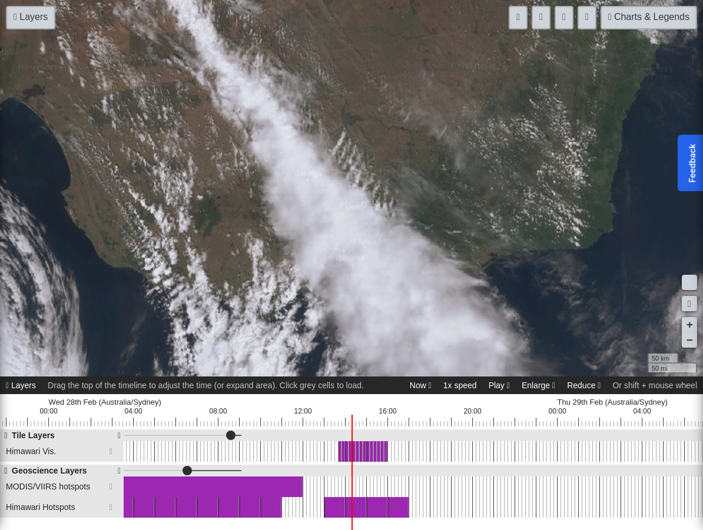The image size is (703, 530).
Task: Zoom in the map with plus button
Action: (x=689, y=325)
